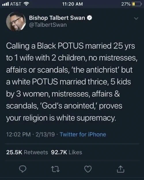Tap the 12:02 PM tweet timestamp
144x180 pixels.
[x=18, y=134]
